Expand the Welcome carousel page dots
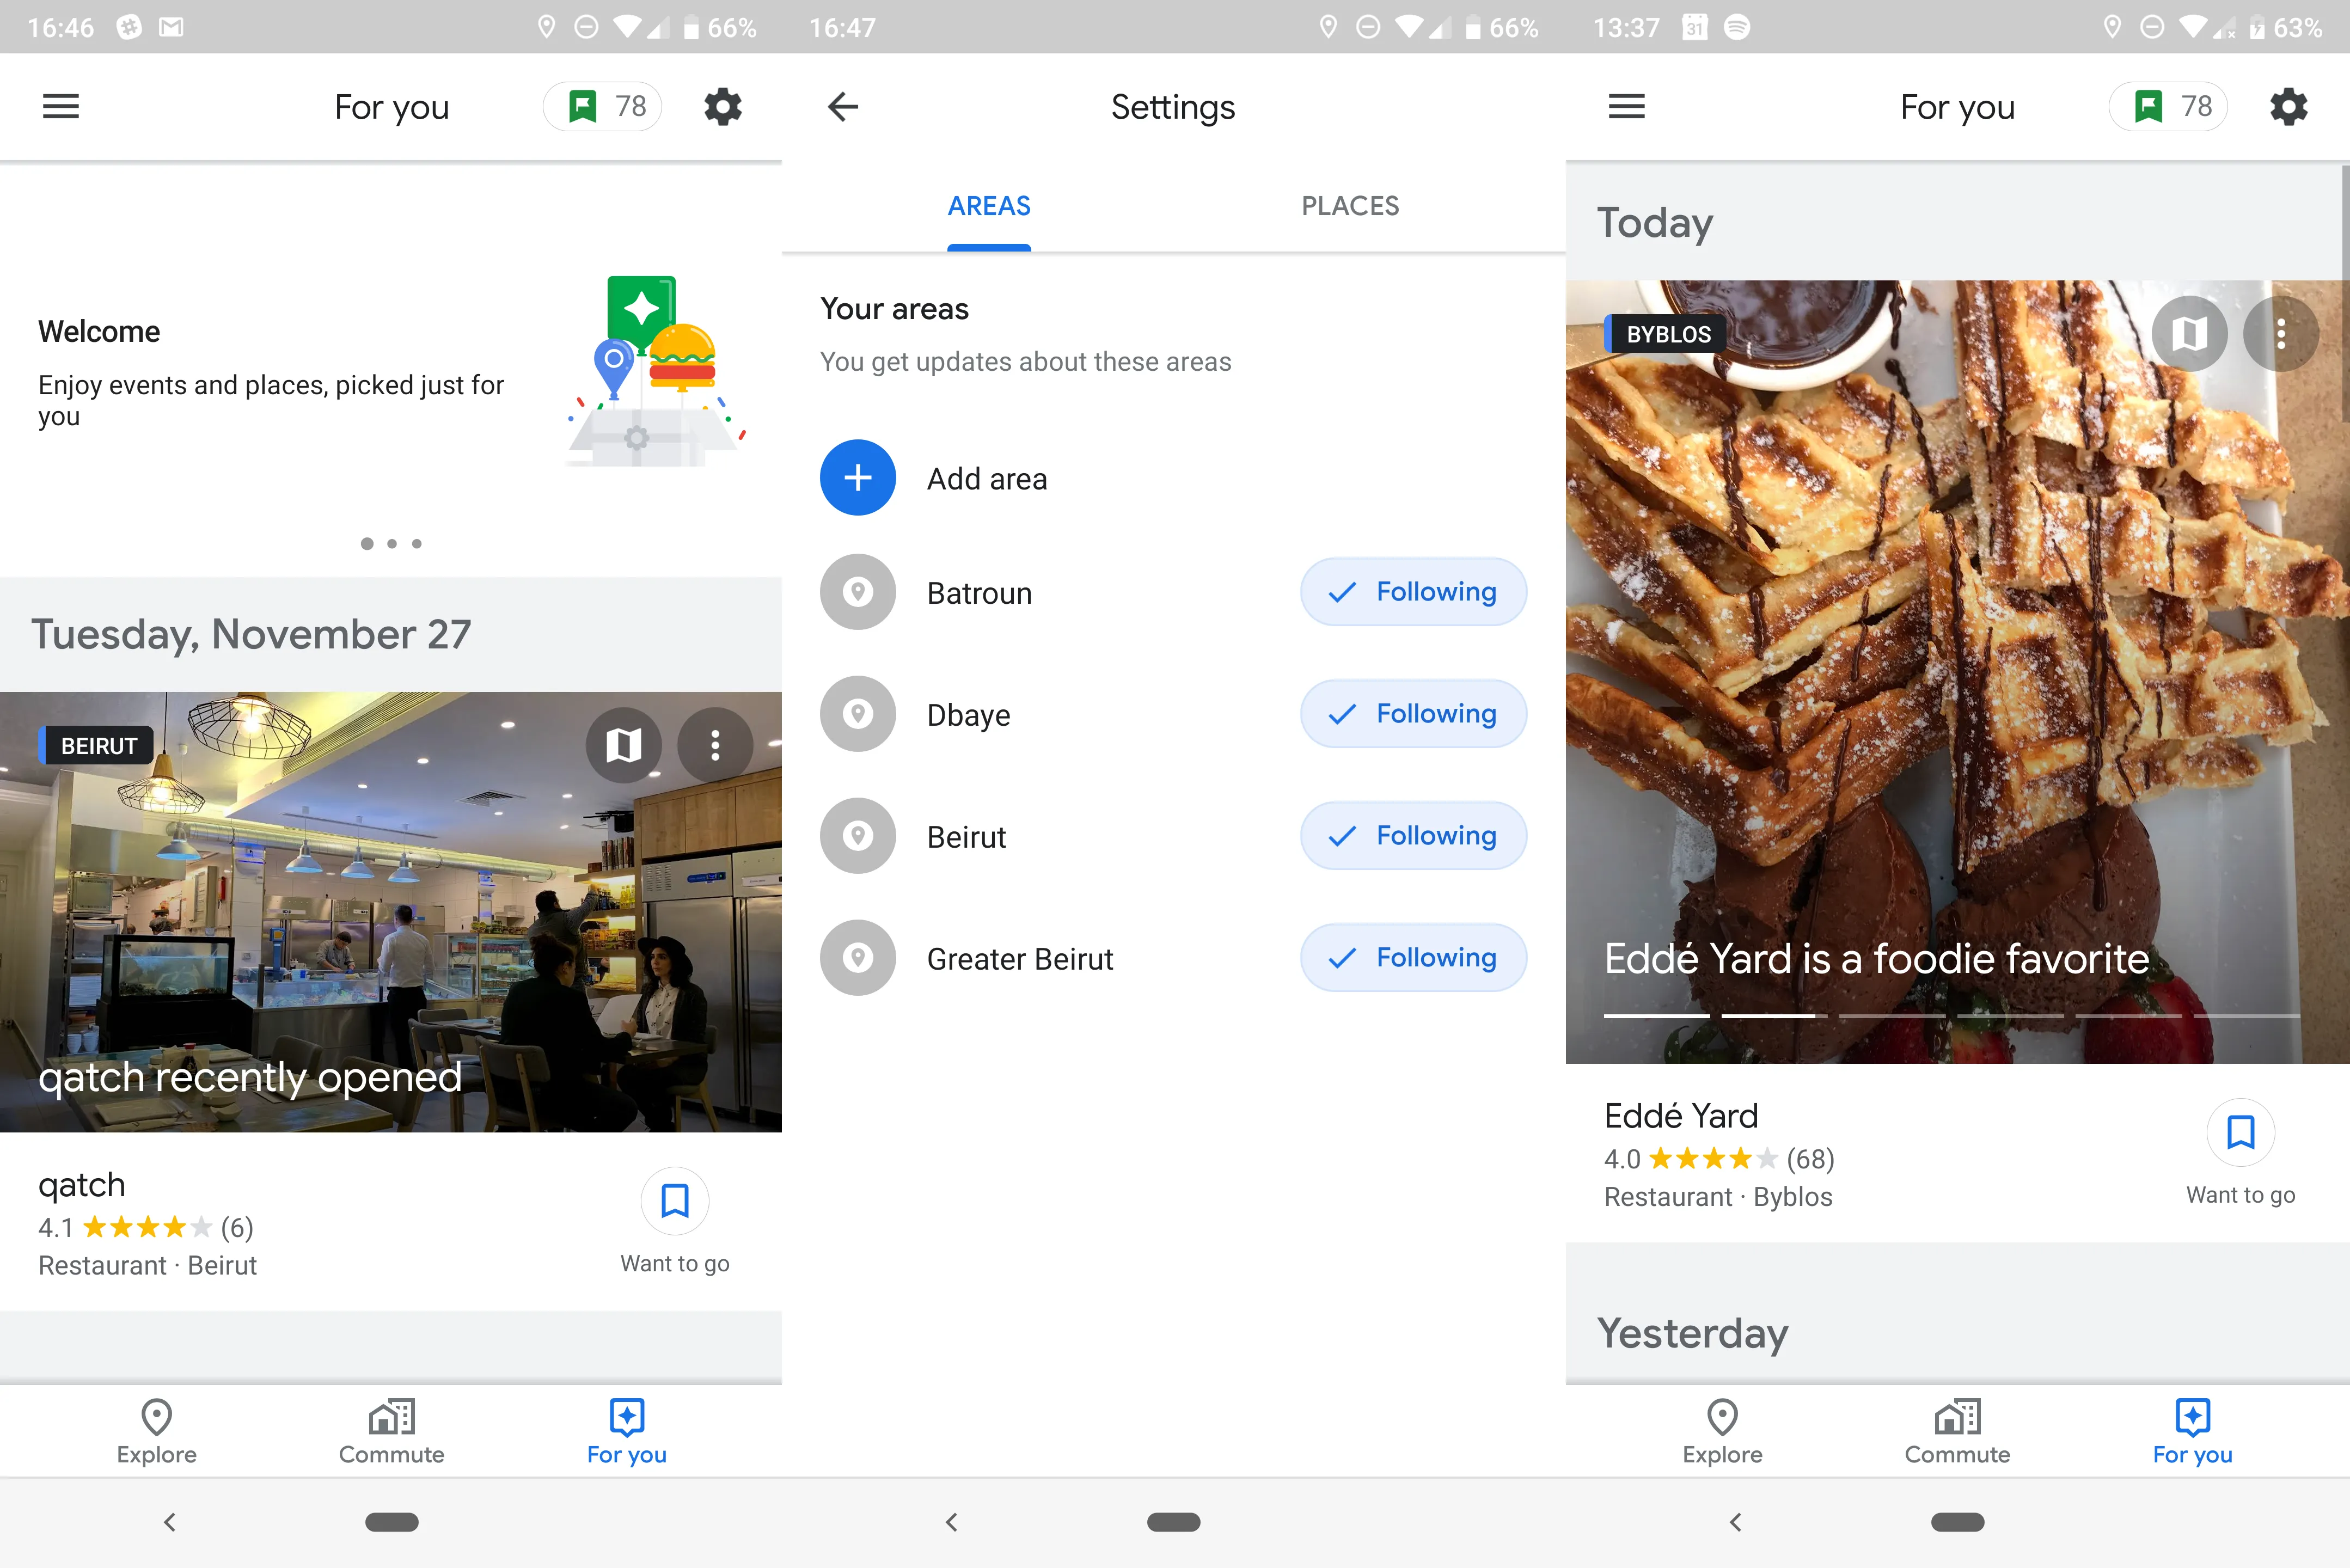 [391, 543]
